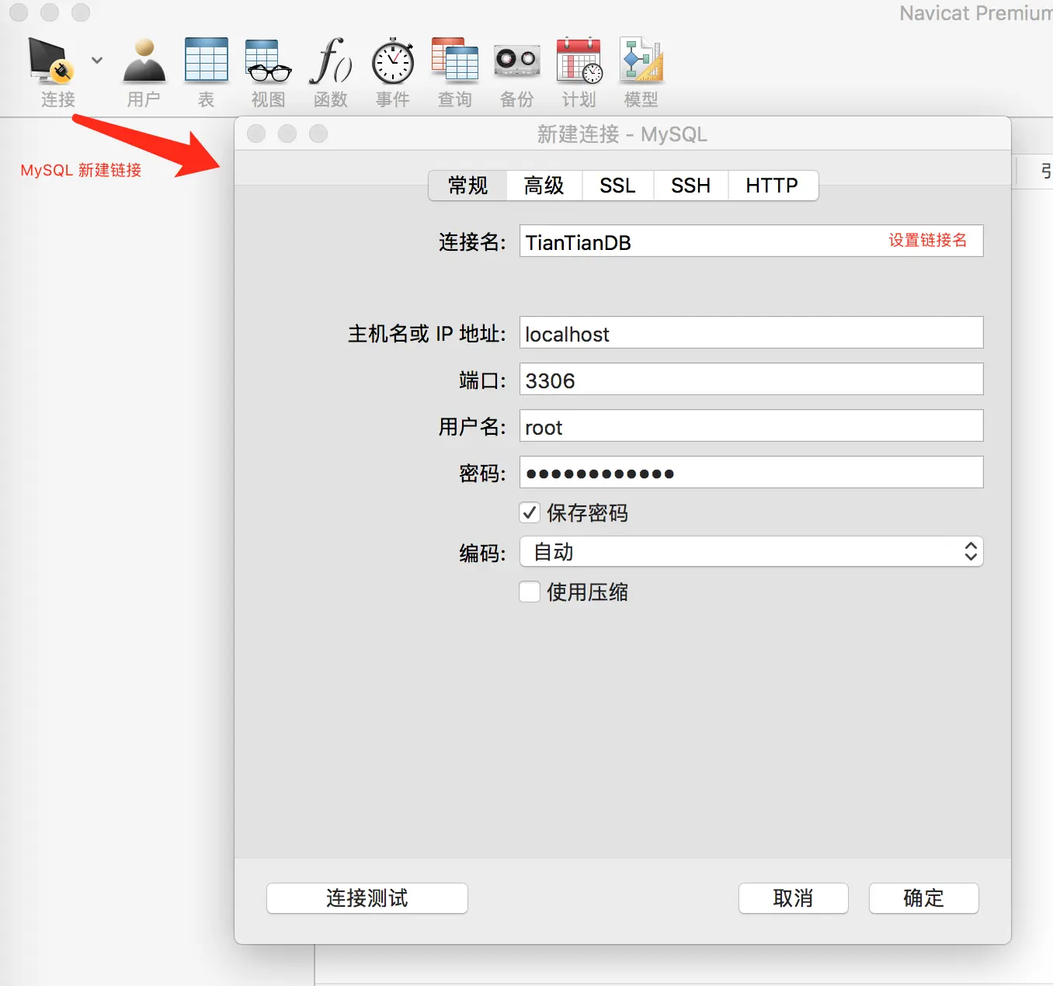Switch to the 常规 General tab
This screenshot has width=1053, height=986.
click(467, 186)
